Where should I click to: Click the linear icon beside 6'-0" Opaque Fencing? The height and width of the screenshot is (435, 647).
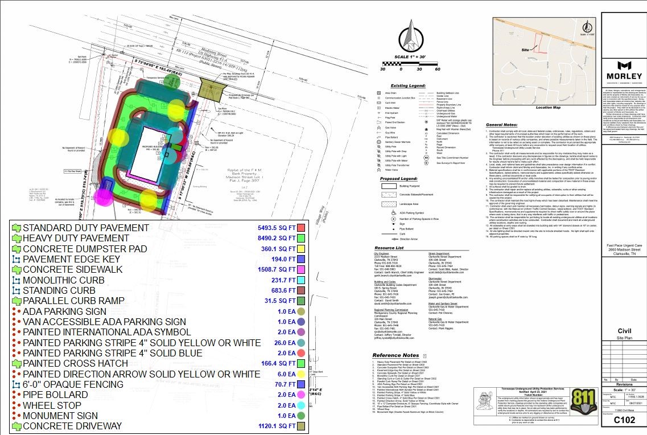coord(16,384)
